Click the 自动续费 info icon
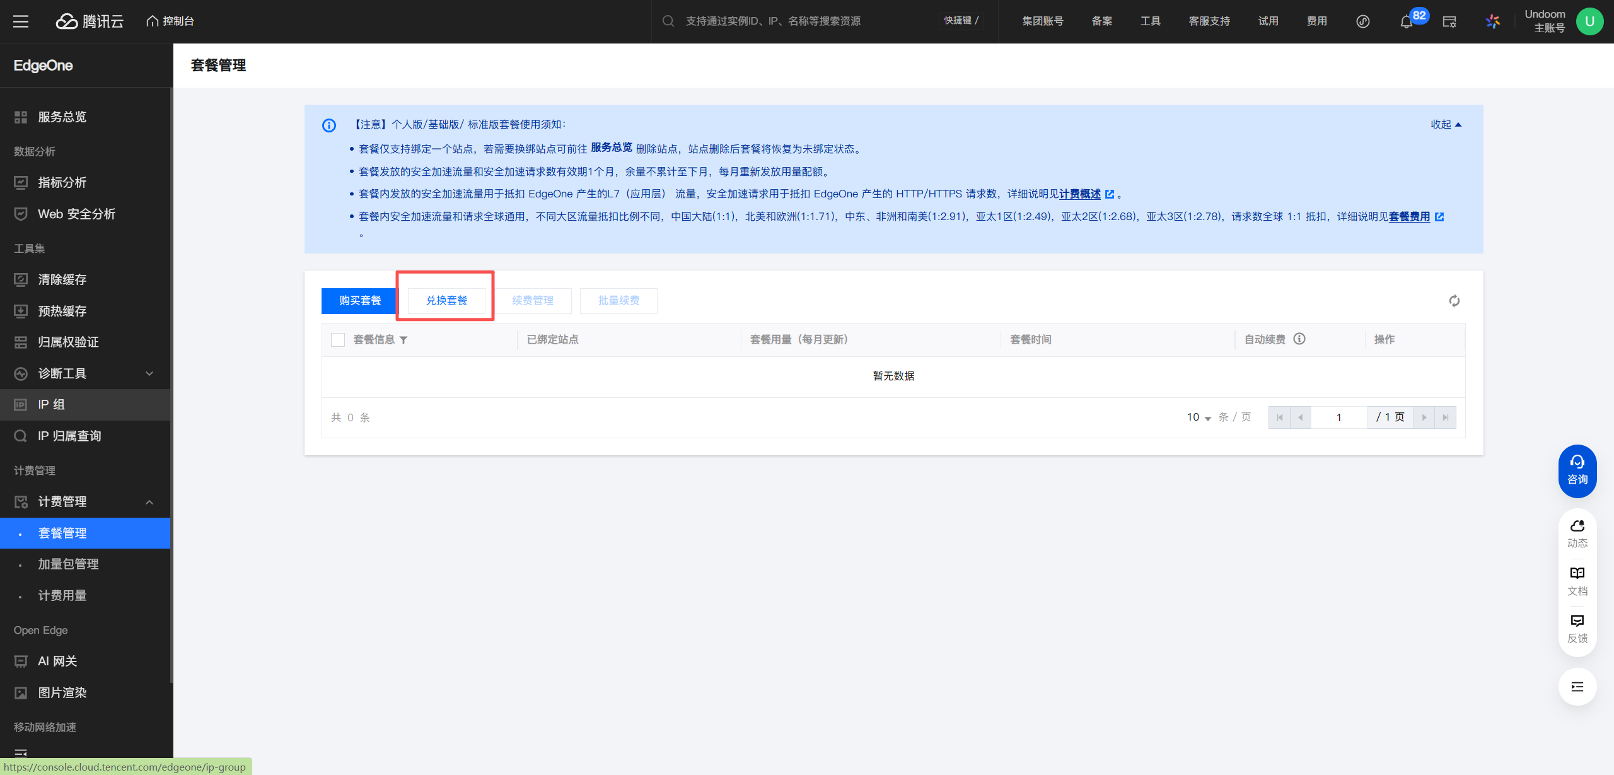This screenshot has height=775, width=1614. (x=1299, y=339)
